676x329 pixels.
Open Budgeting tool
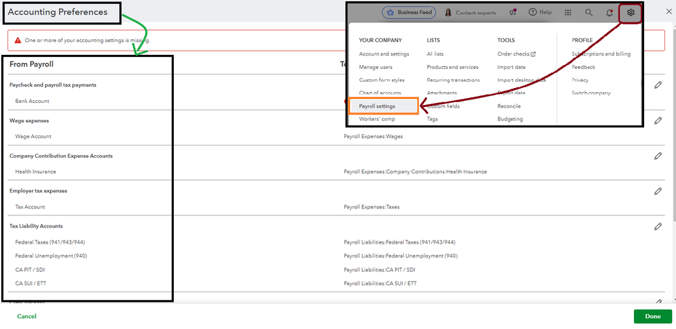pyautogui.click(x=510, y=119)
